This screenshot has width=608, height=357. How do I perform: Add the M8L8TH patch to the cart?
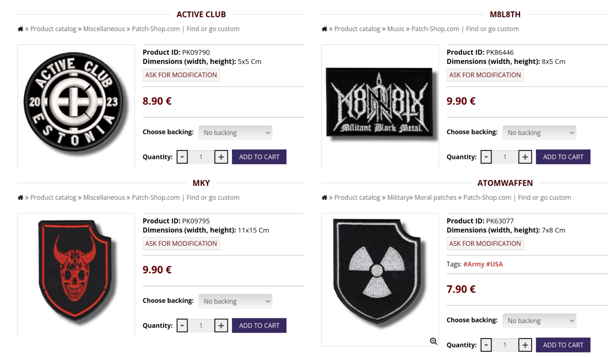click(563, 157)
